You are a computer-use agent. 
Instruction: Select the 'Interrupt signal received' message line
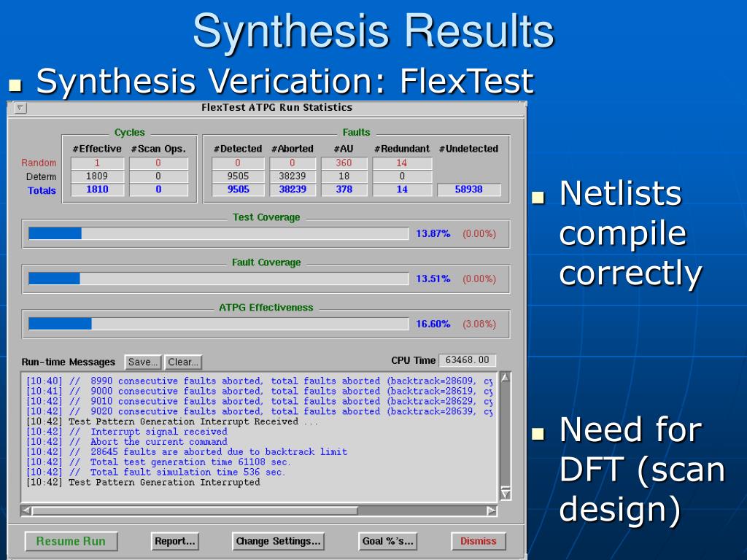pos(127,432)
